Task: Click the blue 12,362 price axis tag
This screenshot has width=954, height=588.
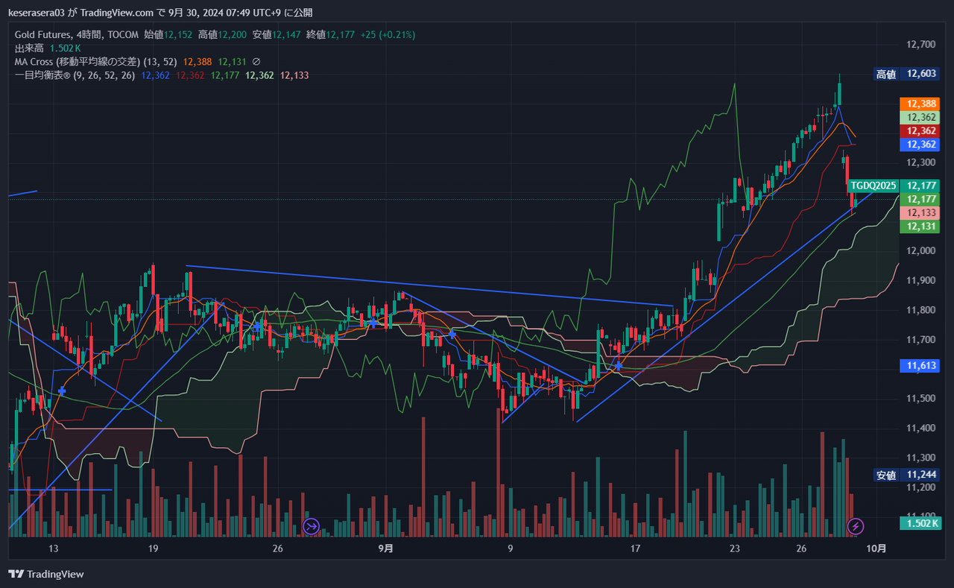Action: point(920,145)
